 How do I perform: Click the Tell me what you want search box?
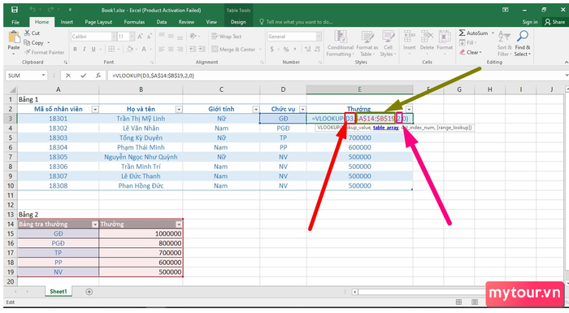(296, 22)
